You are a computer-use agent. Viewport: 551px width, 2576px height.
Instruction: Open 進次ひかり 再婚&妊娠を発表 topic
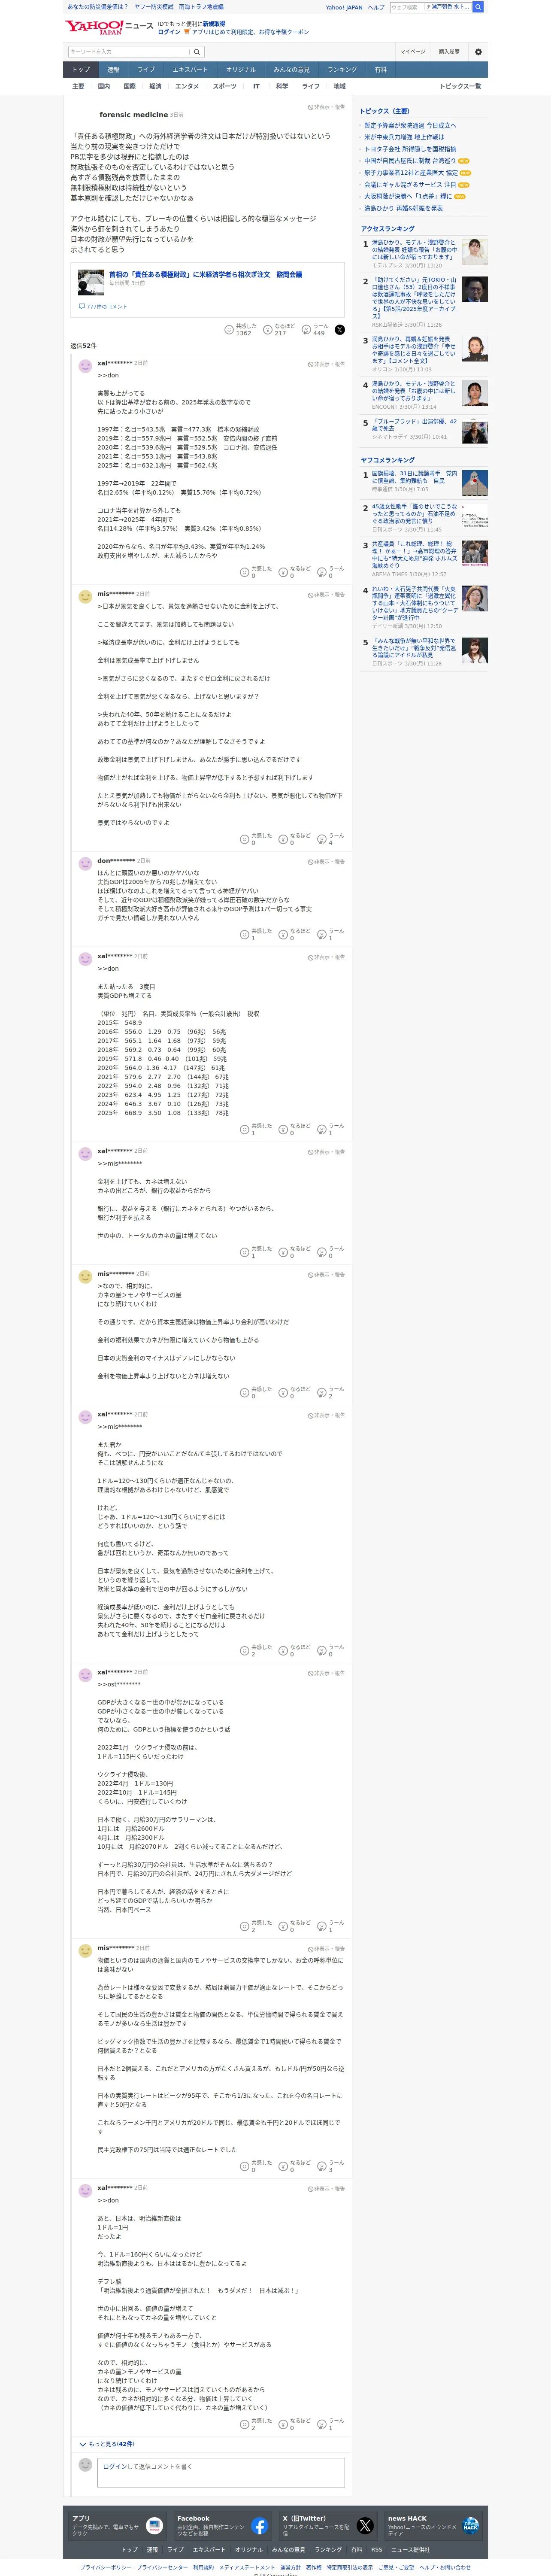[x=403, y=208]
